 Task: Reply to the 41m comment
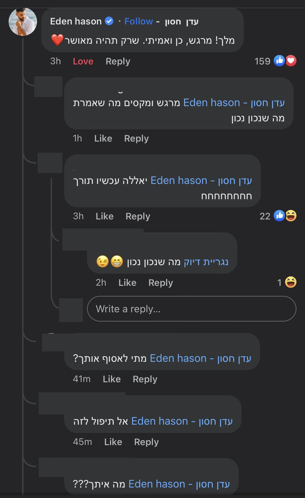click(x=145, y=379)
